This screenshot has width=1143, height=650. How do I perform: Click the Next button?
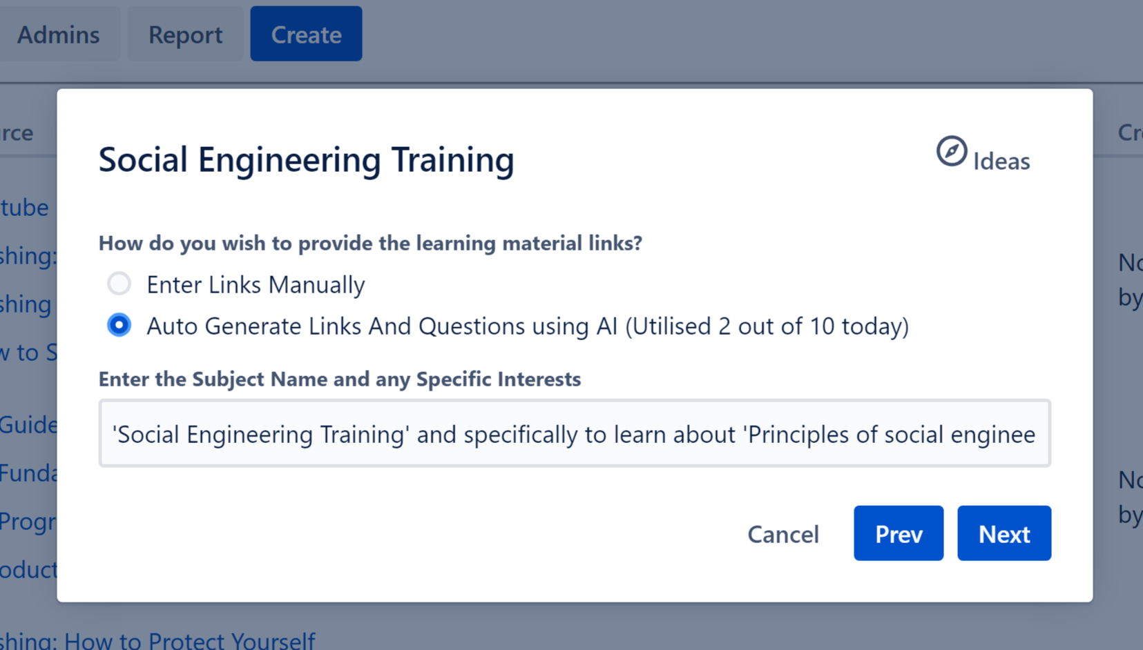[1003, 533]
